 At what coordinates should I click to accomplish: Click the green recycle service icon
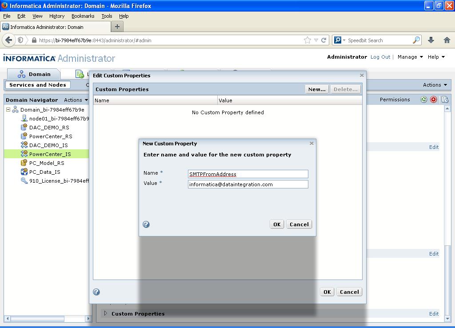click(423, 100)
